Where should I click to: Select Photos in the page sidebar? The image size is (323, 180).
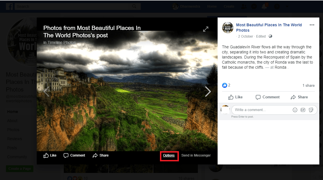[x=13, y=130]
